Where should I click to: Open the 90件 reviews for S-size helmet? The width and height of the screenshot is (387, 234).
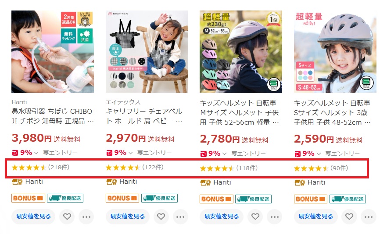point(339,168)
